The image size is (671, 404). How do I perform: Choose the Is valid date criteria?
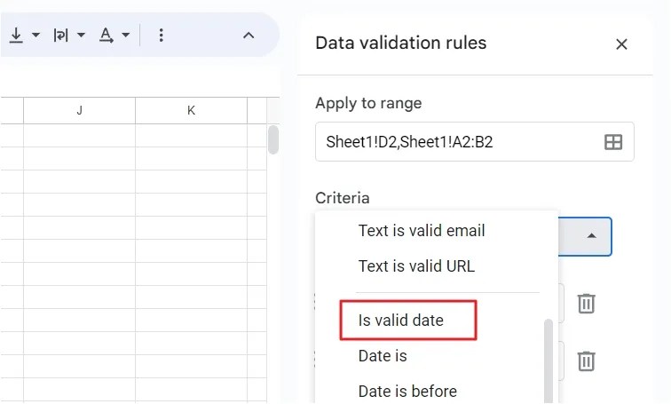pyautogui.click(x=400, y=321)
